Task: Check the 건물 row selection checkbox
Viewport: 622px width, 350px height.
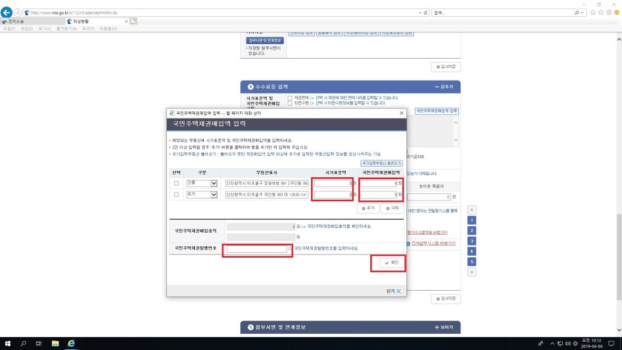Action: (x=176, y=183)
